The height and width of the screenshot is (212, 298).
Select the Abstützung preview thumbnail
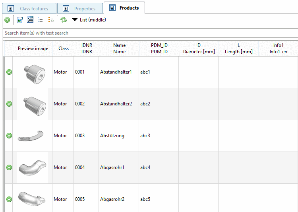[x=31, y=136]
